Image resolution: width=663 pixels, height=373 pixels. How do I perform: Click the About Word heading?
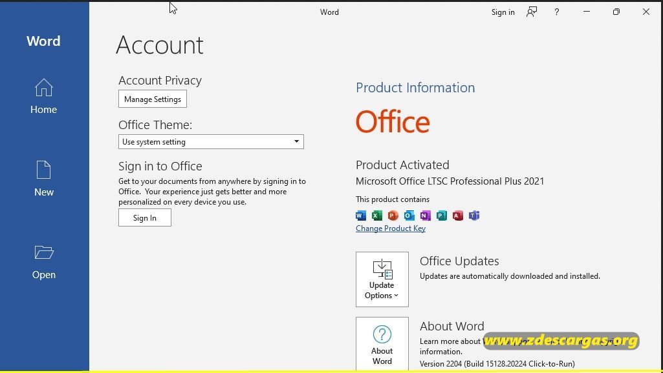click(452, 326)
